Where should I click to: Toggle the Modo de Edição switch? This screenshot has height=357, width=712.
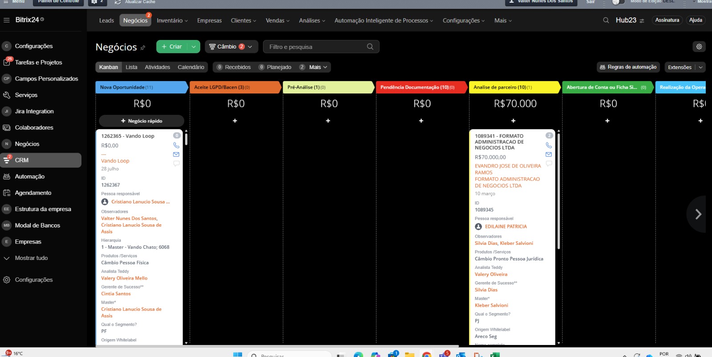[x=618, y=2]
